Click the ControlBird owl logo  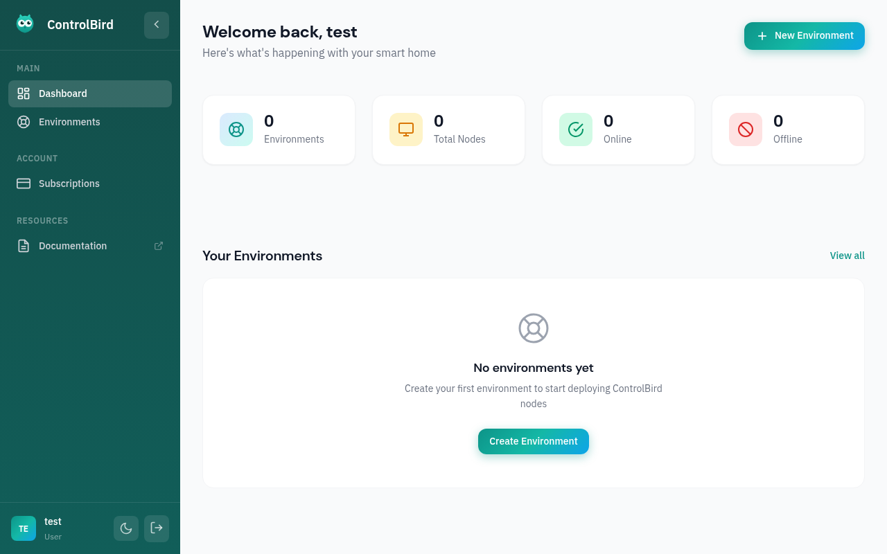25,24
